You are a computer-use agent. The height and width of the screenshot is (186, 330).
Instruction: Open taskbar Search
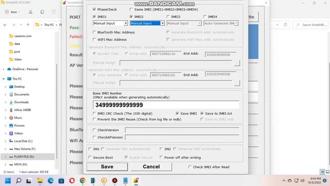point(19,181)
